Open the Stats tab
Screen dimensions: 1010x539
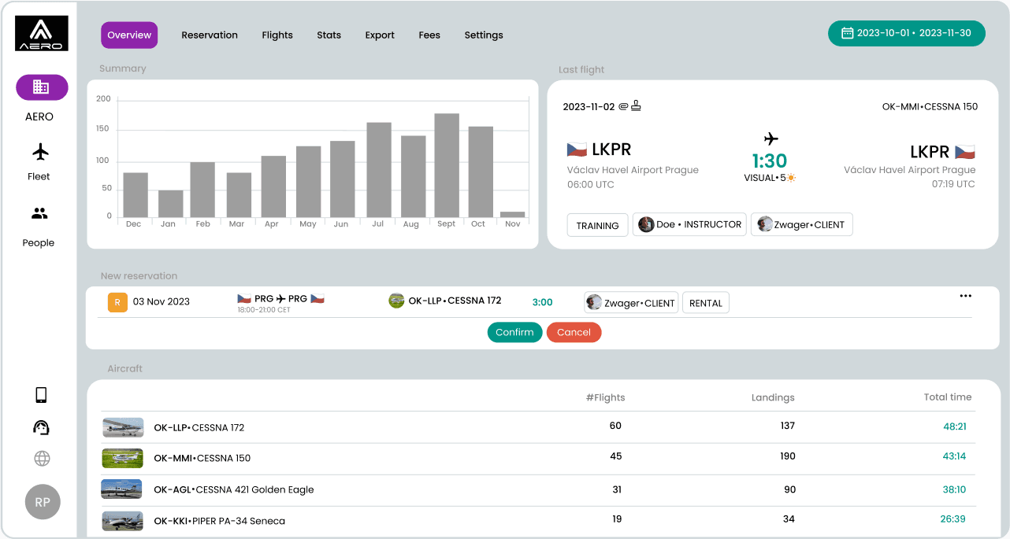[329, 35]
